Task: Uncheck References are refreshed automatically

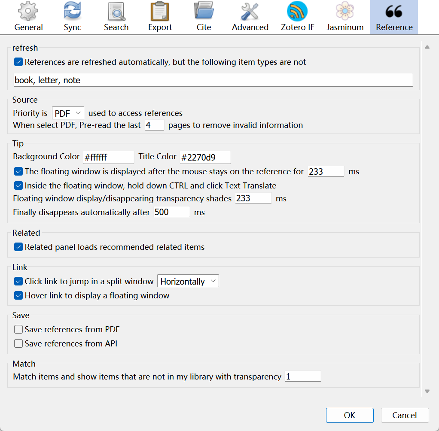Action: (18, 62)
